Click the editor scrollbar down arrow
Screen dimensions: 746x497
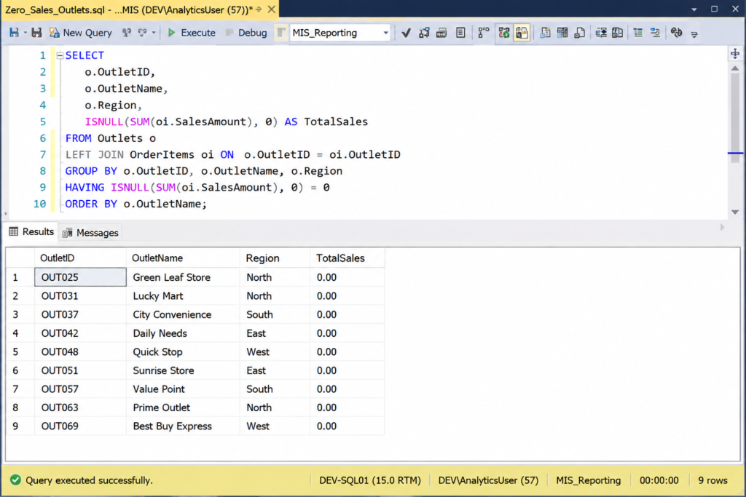735,212
